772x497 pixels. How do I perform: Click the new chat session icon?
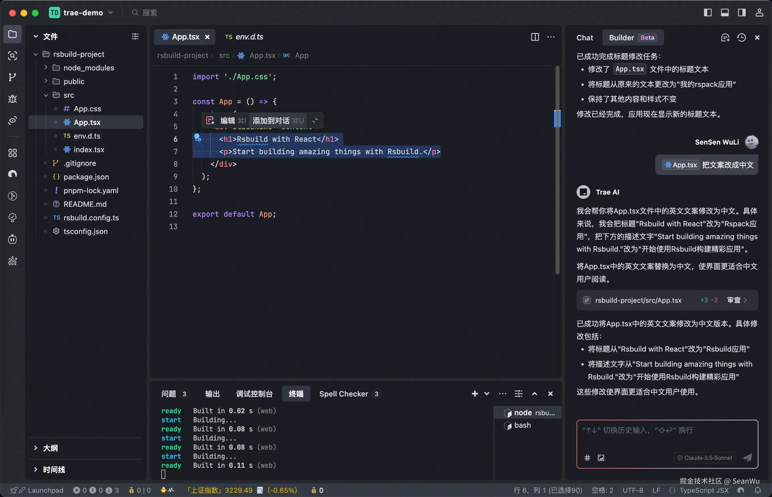click(x=725, y=38)
